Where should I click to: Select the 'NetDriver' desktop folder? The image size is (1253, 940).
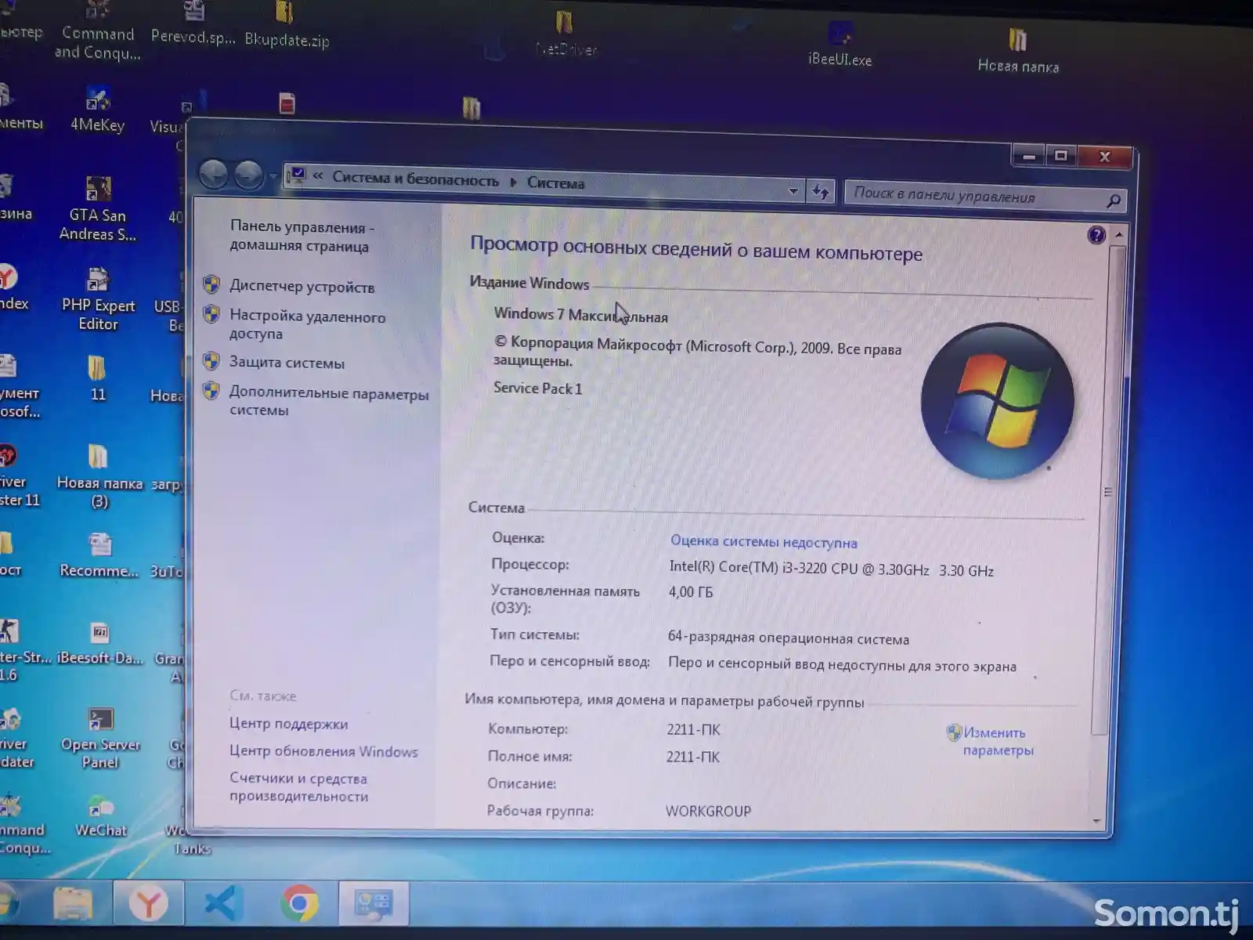[565, 34]
